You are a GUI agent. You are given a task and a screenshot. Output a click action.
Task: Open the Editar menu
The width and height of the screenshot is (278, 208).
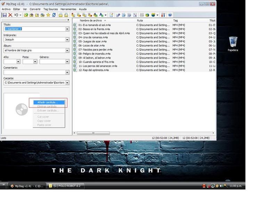17,9
